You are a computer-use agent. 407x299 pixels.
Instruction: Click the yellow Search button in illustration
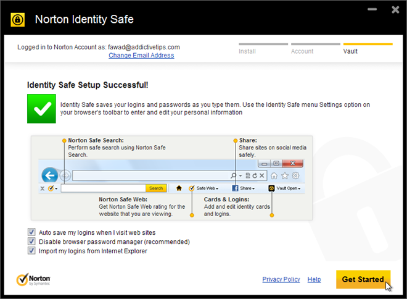[x=156, y=188]
